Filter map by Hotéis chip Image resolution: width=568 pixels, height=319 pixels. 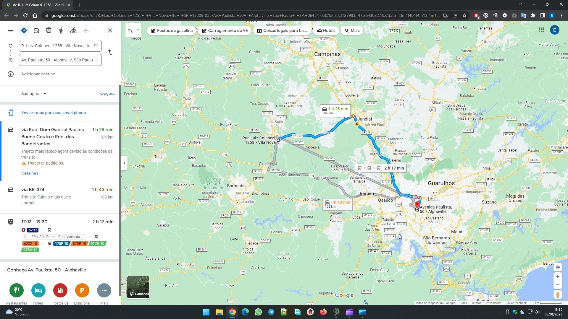[x=326, y=30]
